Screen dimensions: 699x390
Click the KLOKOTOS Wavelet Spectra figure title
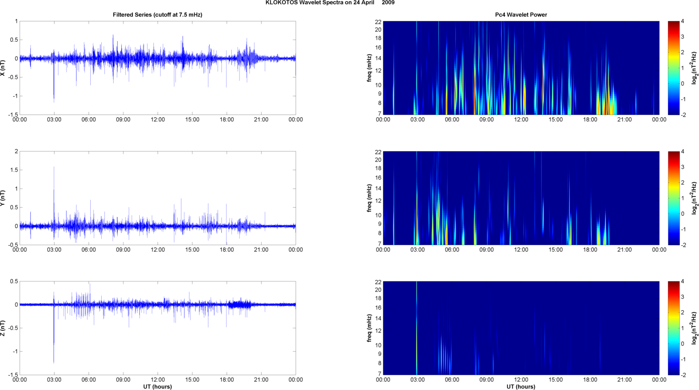[330, 3]
